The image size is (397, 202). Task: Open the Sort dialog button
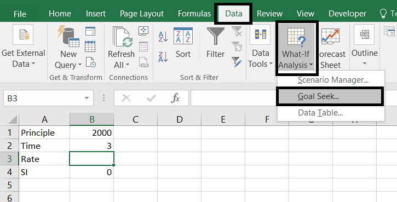pyautogui.click(x=183, y=43)
